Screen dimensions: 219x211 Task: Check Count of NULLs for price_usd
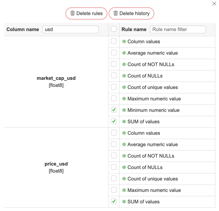pyautogui.click(x=114, y=167)
